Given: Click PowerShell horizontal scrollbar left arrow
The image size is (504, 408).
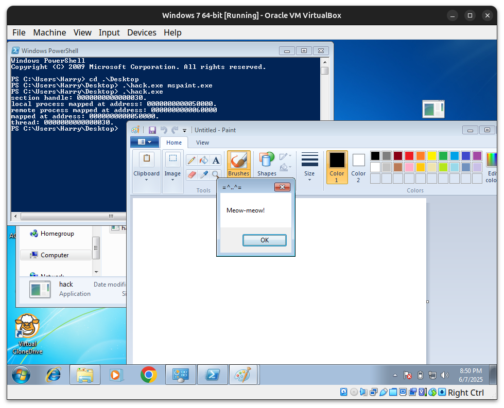Looking at the screenshot, I should click(15, 216).
